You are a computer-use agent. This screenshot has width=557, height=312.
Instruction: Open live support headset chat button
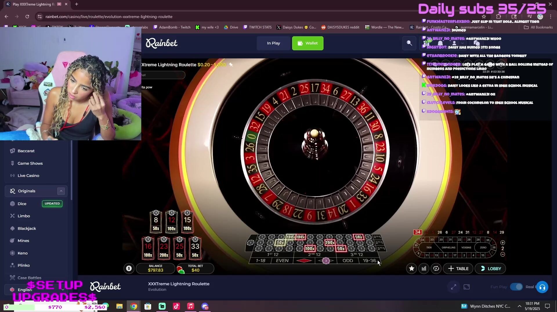(x=542, y=288)
